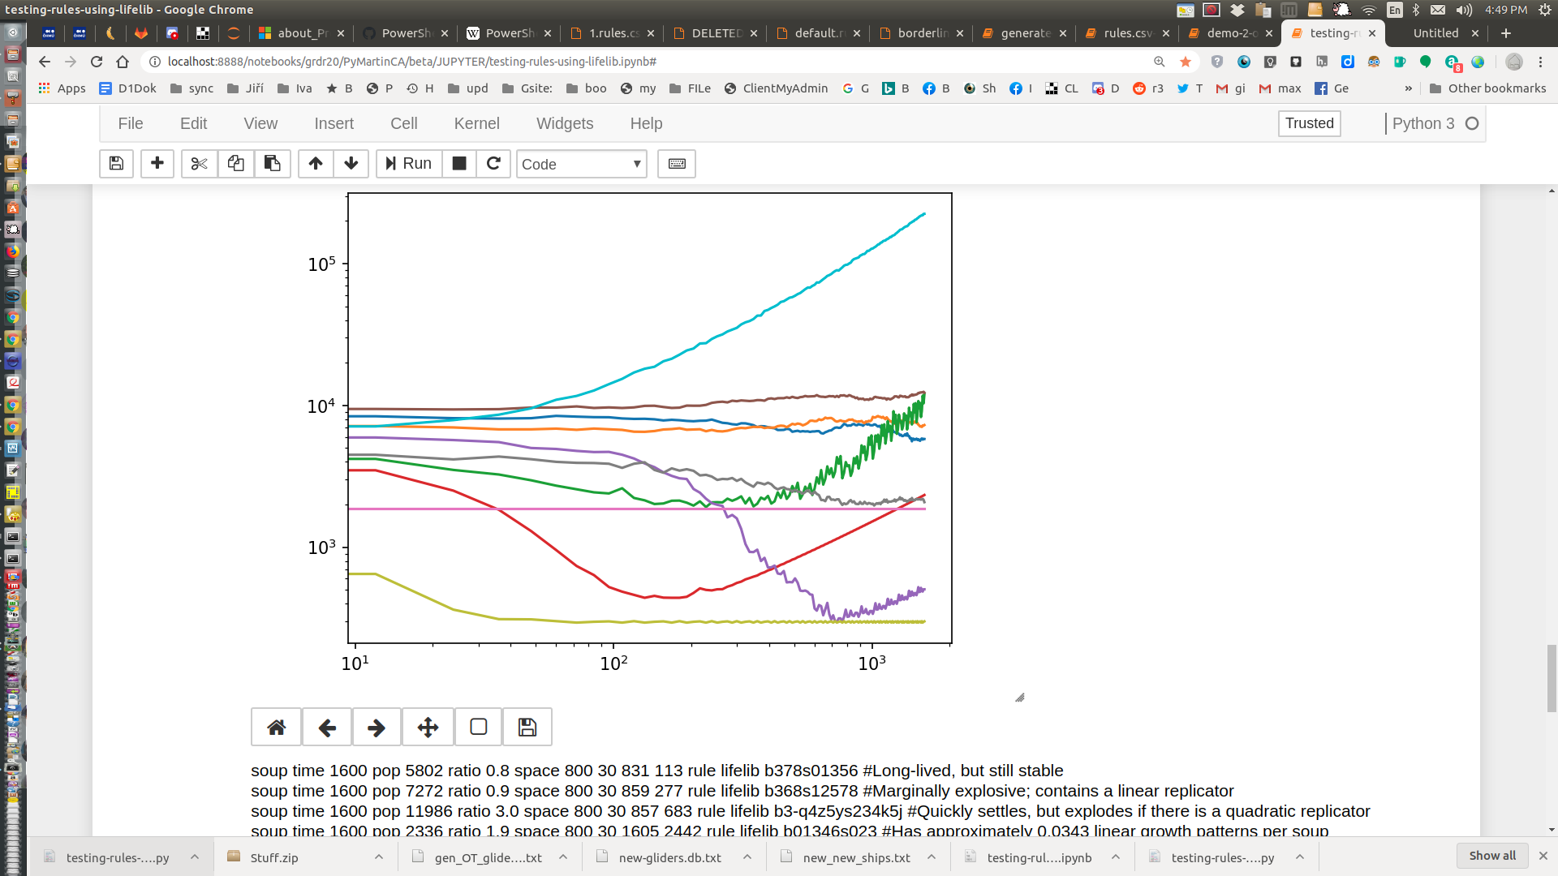
Task: Bookmark this page with the star icon
Action: pyautogui.click(x=1186, y=62)
